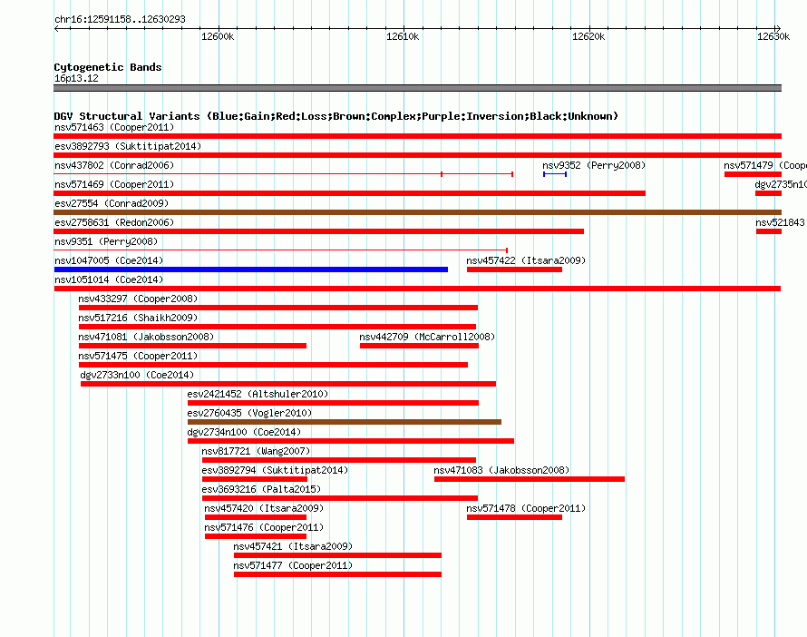Click esv3693216 (Palta2015) label

pyautogui.click(x=261, y=489)
